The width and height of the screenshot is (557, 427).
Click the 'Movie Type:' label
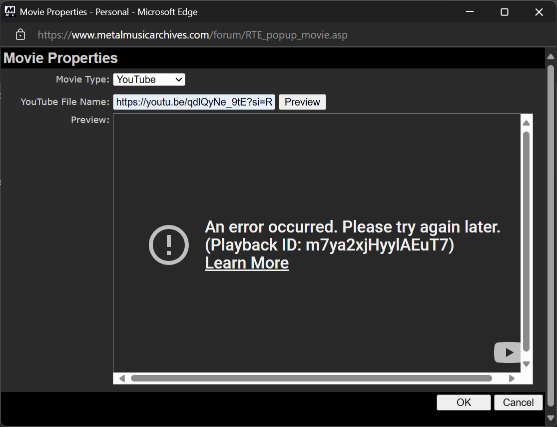point(83,79)
